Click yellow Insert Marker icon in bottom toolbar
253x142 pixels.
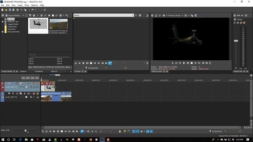click(x=125, y=131)
